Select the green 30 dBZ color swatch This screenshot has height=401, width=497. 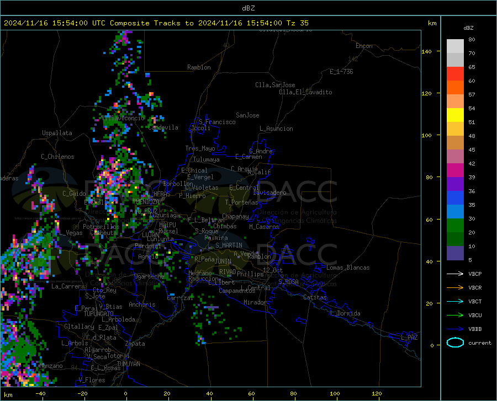click(455, 226)
